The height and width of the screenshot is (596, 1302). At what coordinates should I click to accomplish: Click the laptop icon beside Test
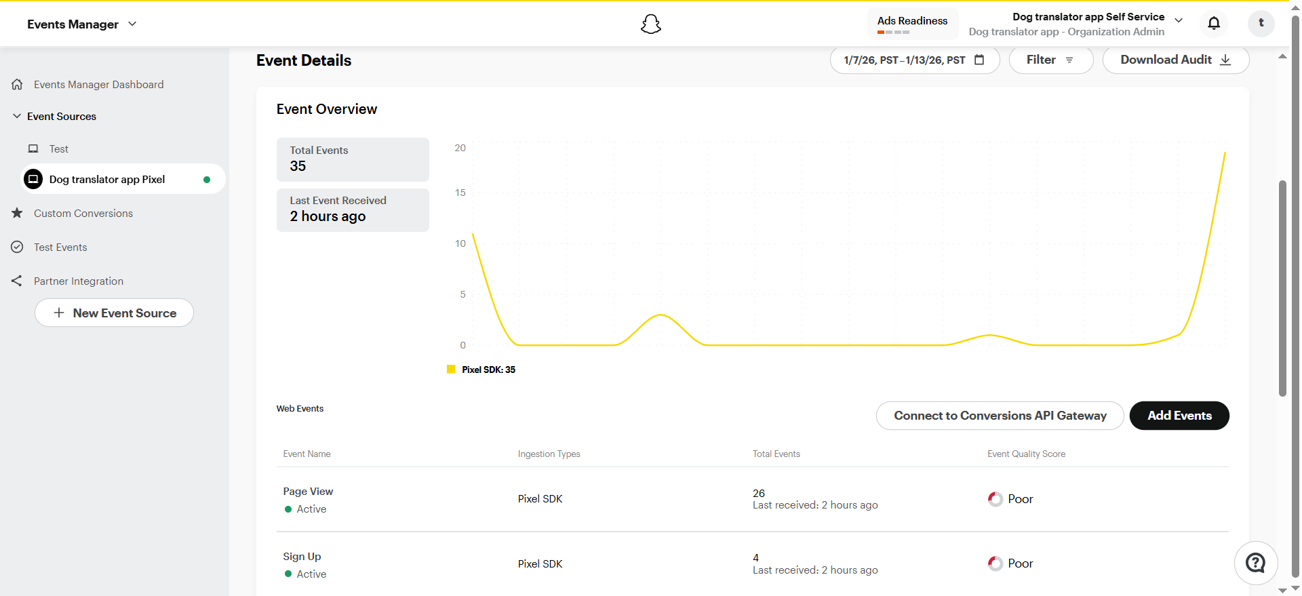pos(33,148)
